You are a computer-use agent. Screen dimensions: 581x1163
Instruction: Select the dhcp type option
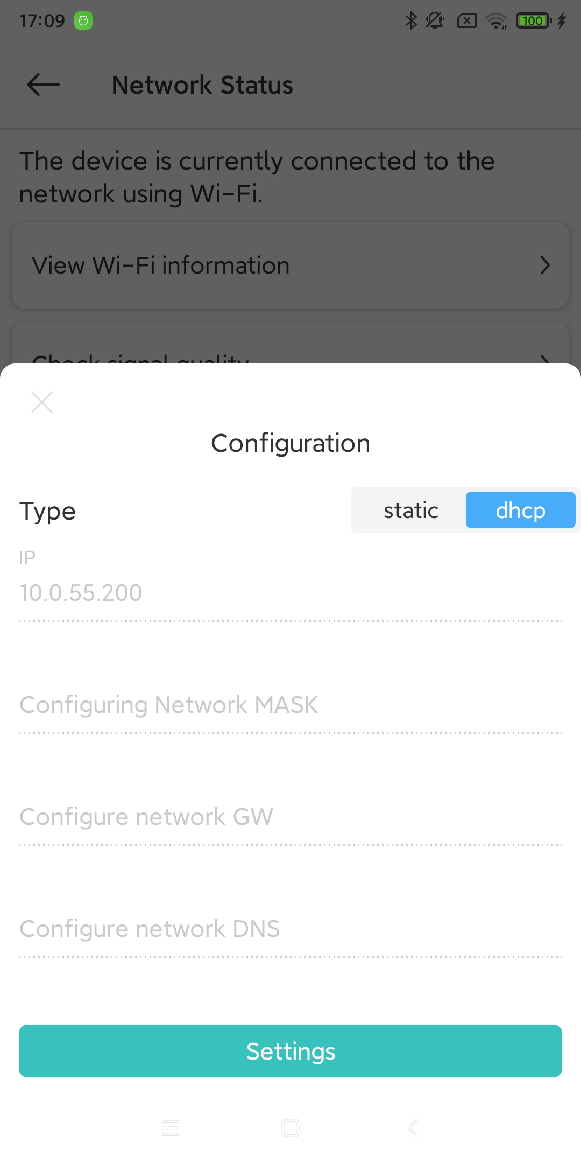[520, 510]
